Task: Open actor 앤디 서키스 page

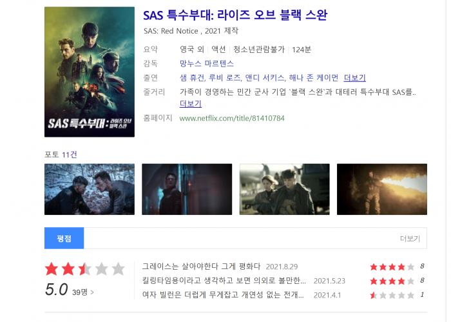Action: point(265,78)
